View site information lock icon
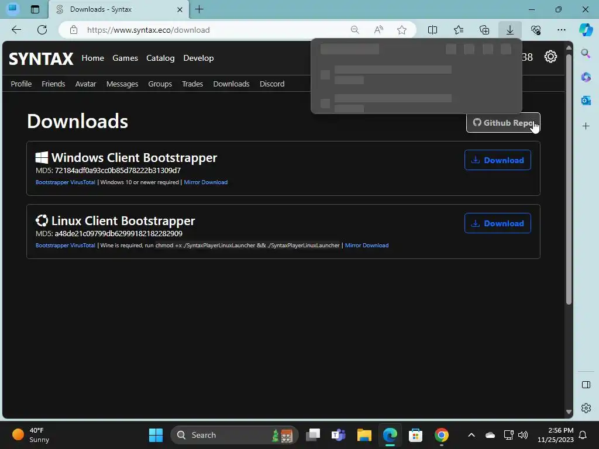 [x=74, y=30]
